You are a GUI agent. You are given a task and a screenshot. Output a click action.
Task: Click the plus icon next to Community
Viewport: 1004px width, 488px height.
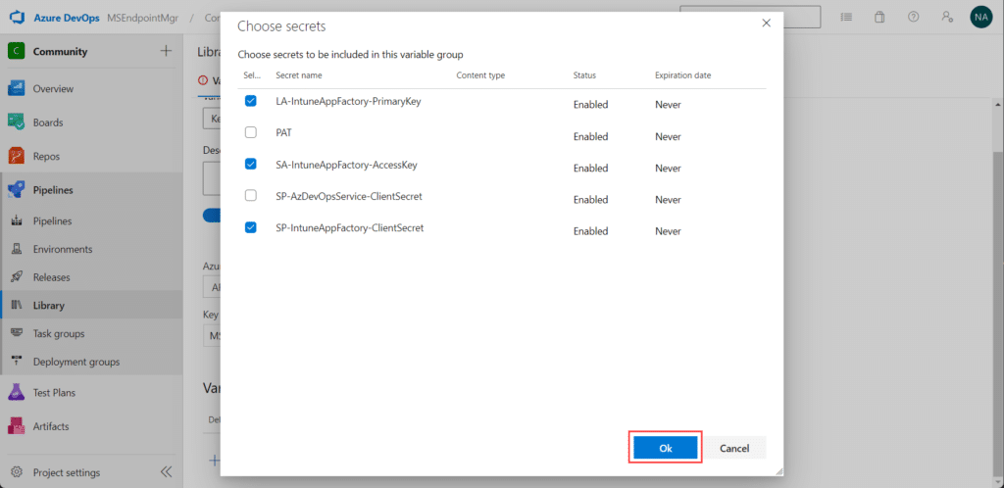(x=166, y=51)
